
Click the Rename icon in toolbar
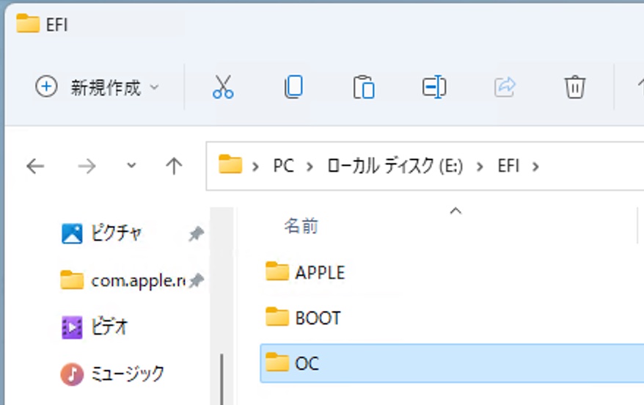pyautogui.click(x=434, y=87)
